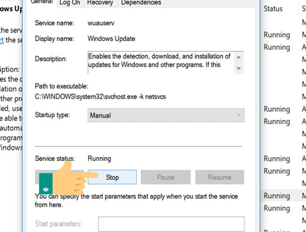Click the wuauserv service name value
This screenshot has width=306, height=232.
point(101,23)
